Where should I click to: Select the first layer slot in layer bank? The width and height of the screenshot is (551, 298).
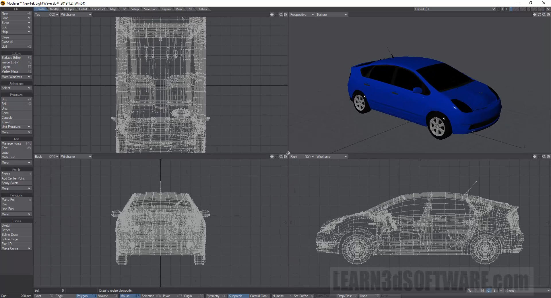(511, 9)
